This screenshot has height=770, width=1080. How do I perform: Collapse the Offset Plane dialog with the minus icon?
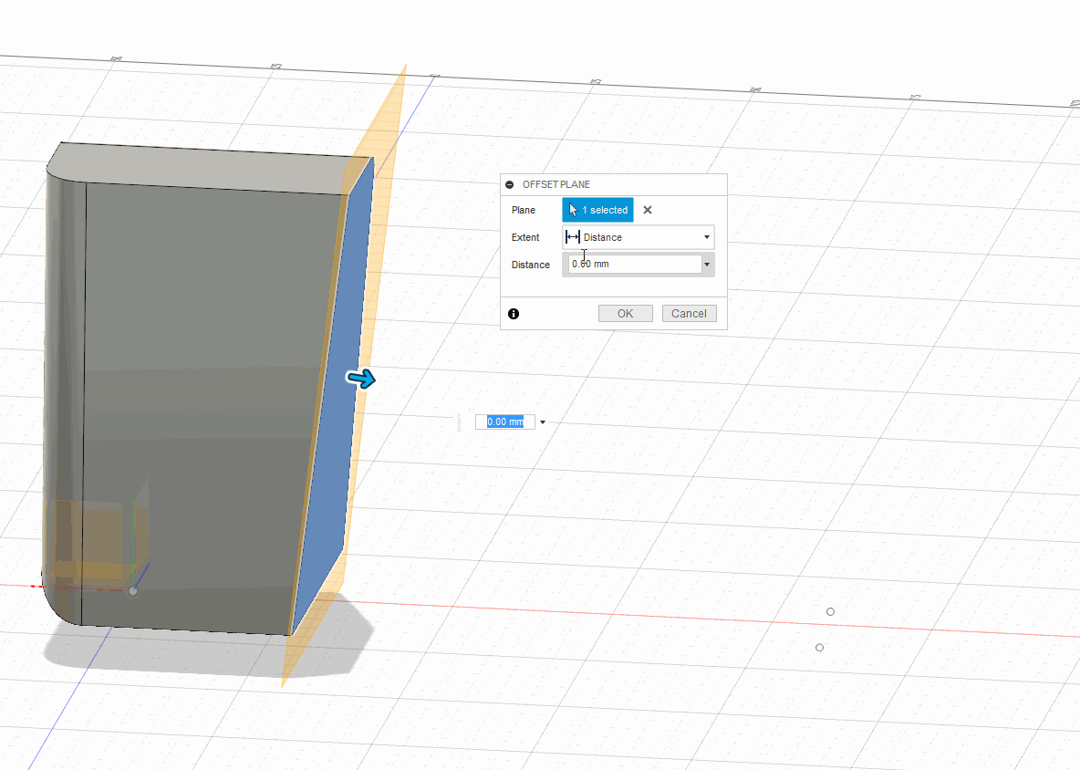510,184
